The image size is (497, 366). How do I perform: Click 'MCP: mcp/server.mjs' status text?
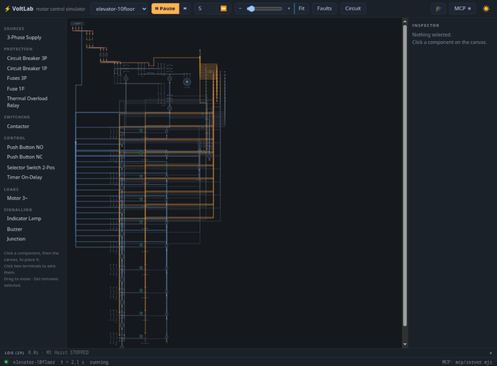coord(467,362)
